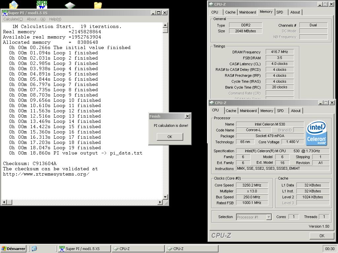Click the Core Speed value 3250.2 MHz
The width and height of the screenshot is (338, 253).
point(252,185)
